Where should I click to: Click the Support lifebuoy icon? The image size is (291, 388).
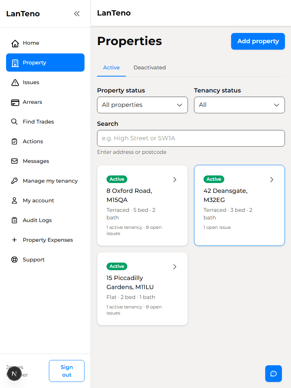pos(14,260)
